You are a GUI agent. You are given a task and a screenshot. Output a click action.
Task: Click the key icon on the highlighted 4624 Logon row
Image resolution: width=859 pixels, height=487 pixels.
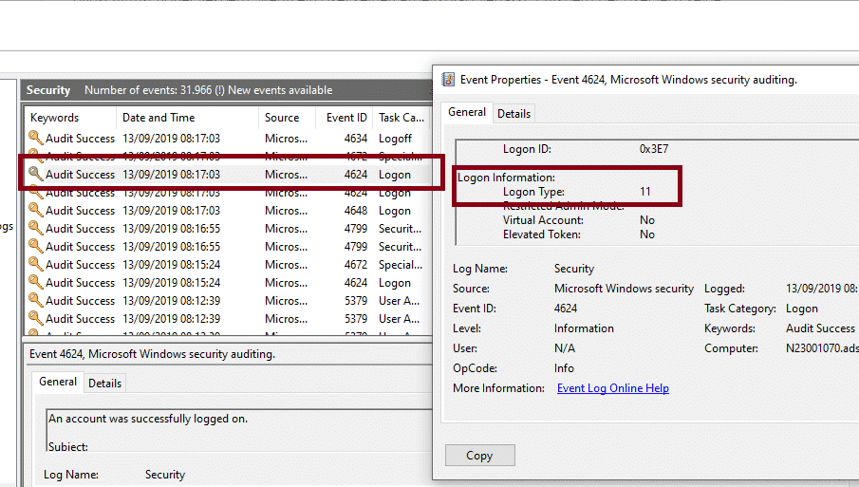tap(36, 175)
